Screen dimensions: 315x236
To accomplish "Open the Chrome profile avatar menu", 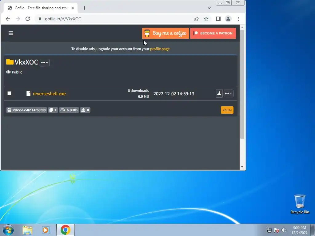I will [x=228, y=19].
